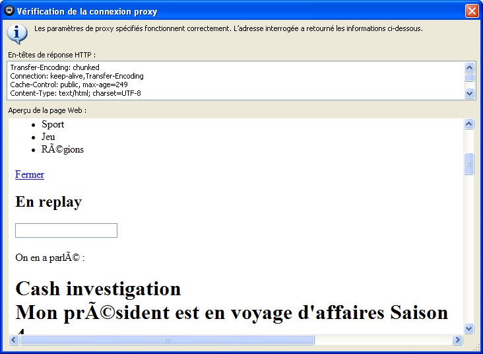483x354 pixels.
Task: Click the proxy success message text
Action: click(x=228, y=28)
